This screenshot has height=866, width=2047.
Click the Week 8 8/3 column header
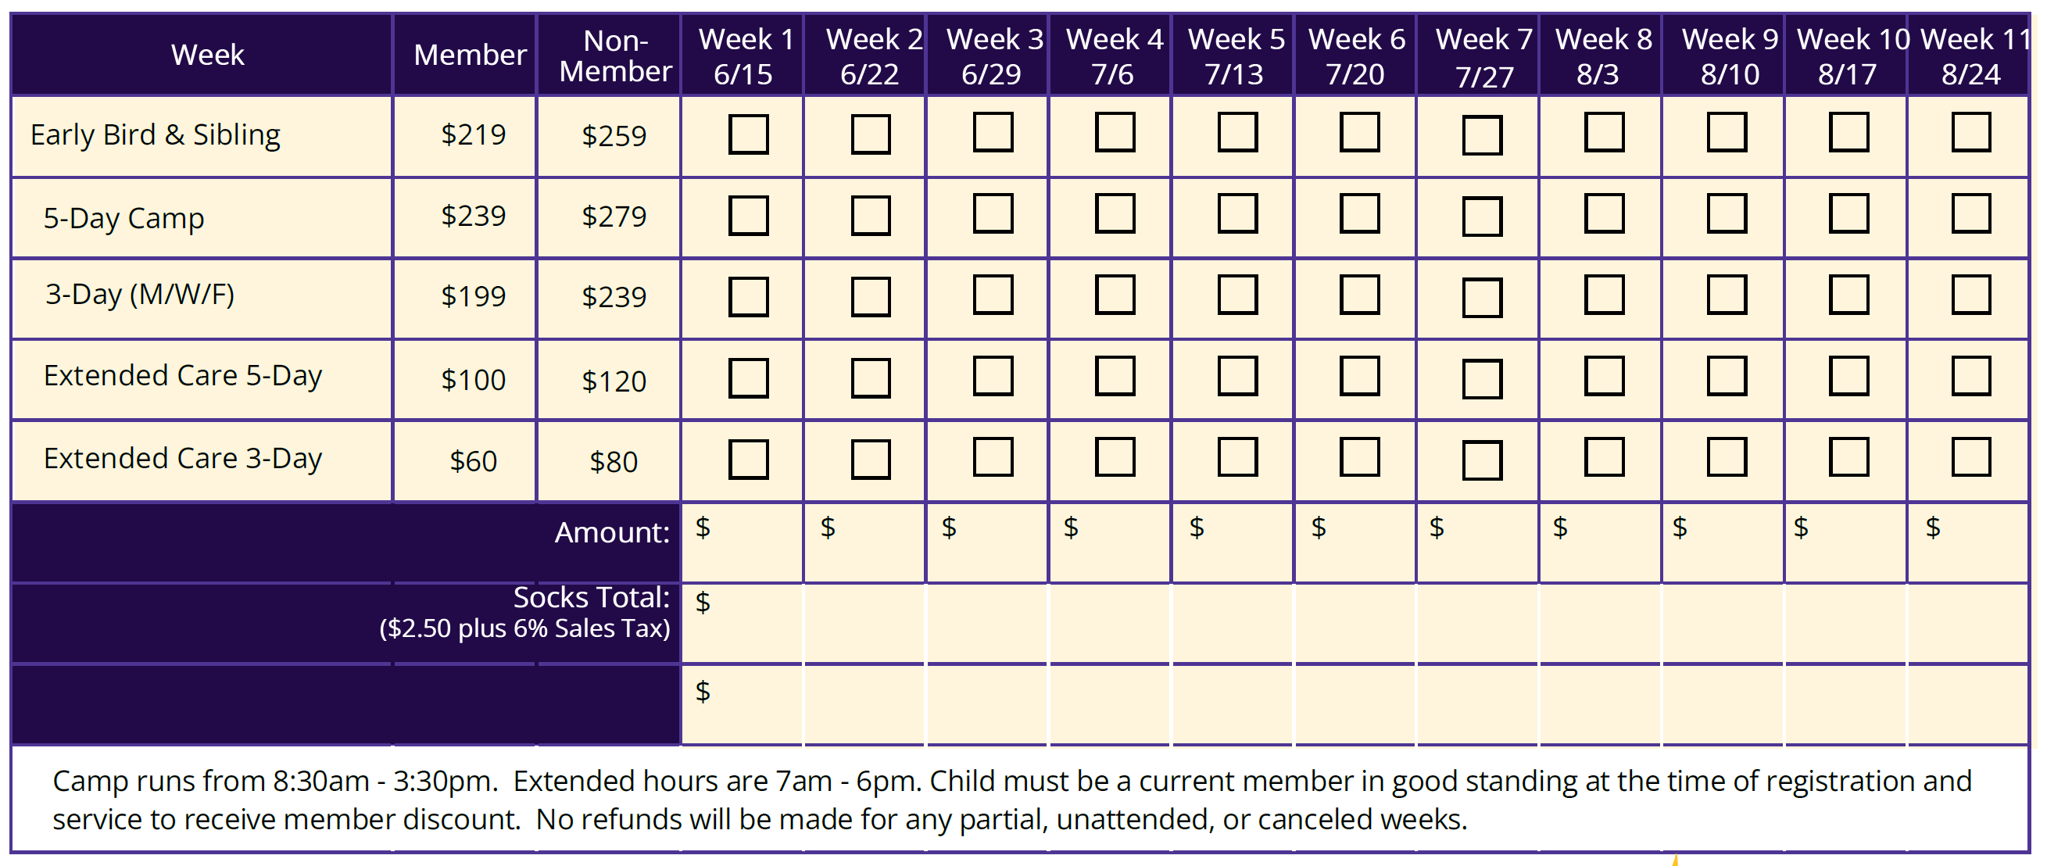1601,55
